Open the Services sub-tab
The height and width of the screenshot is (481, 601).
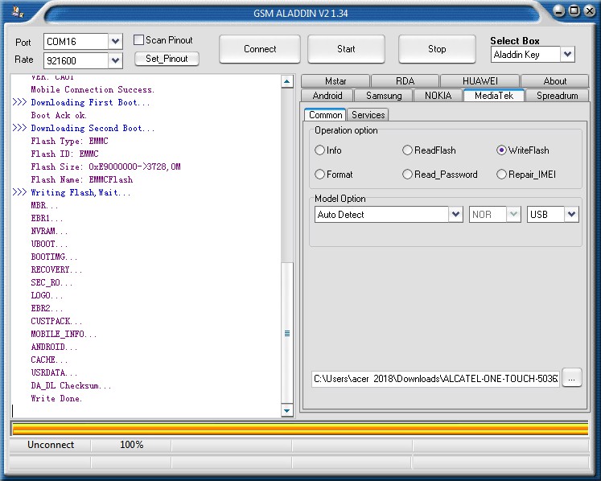click(368, 115)
